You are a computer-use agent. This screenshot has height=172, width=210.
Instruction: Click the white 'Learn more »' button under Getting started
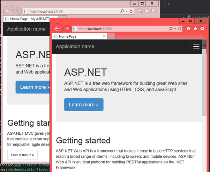(x=22, y=155)
